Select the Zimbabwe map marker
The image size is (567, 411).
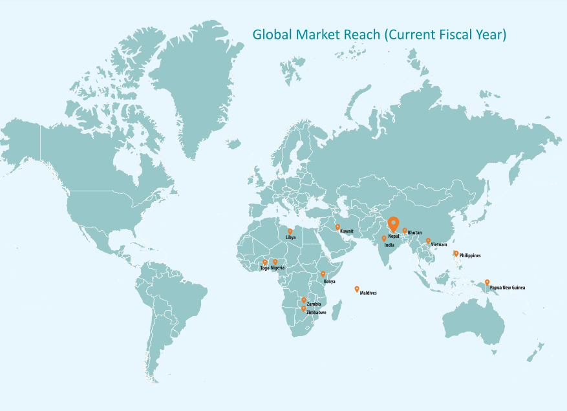pos(304,308)
